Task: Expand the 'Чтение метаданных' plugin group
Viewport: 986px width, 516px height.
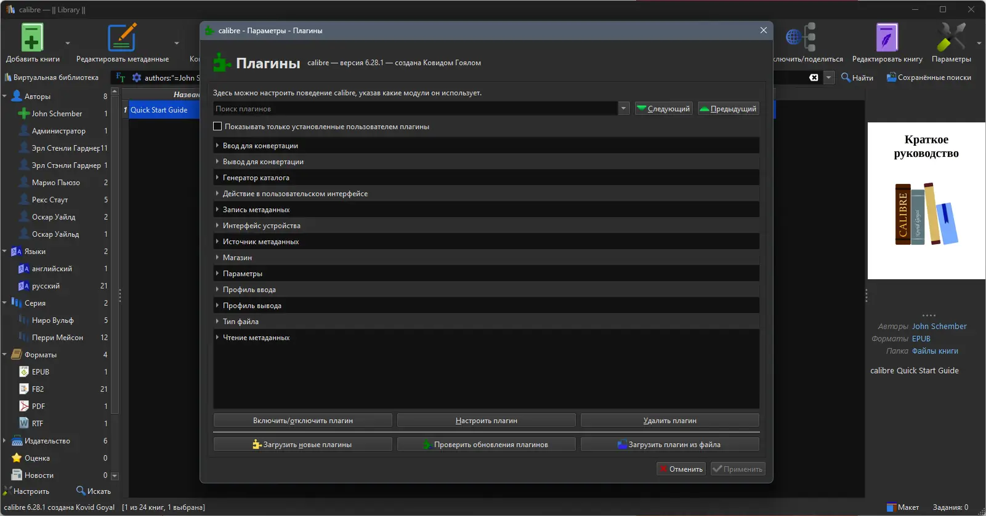Action: coord(217,337)
